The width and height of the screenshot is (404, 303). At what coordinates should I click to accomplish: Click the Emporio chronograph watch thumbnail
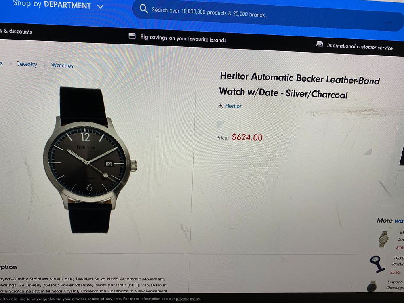pos(372,286)
